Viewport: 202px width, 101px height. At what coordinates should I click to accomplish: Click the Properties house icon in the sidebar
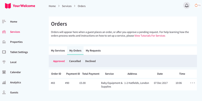point(4,42)
